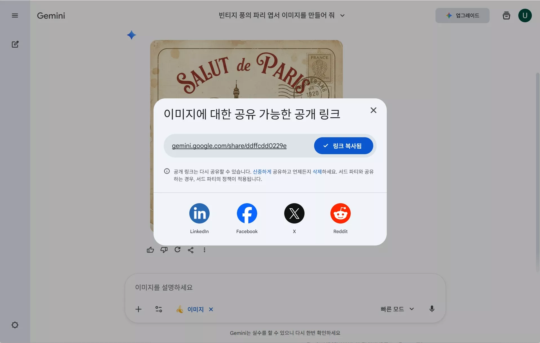
Task: Expand the conversation title dropdown
Action: pos(342,16)
